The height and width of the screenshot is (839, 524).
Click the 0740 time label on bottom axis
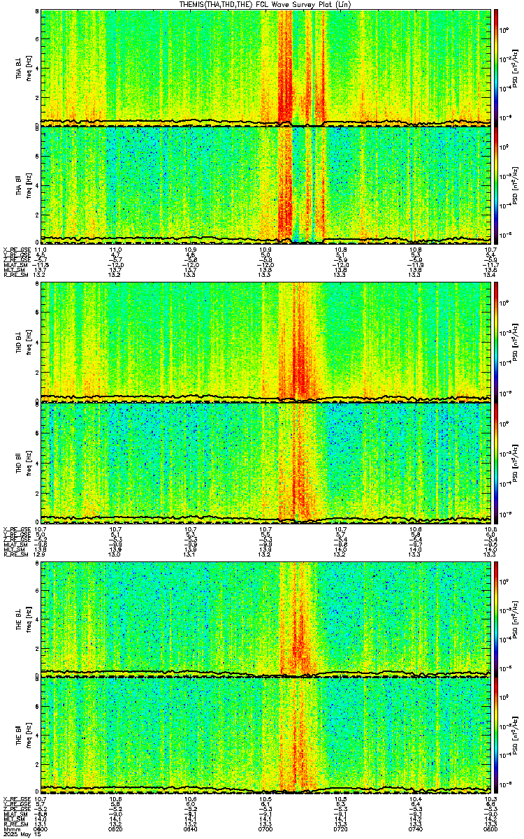pyautogui.click(x=415, y=829)
